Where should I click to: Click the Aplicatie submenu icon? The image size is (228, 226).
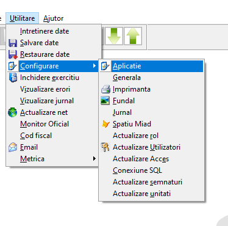tap(105, 66)
